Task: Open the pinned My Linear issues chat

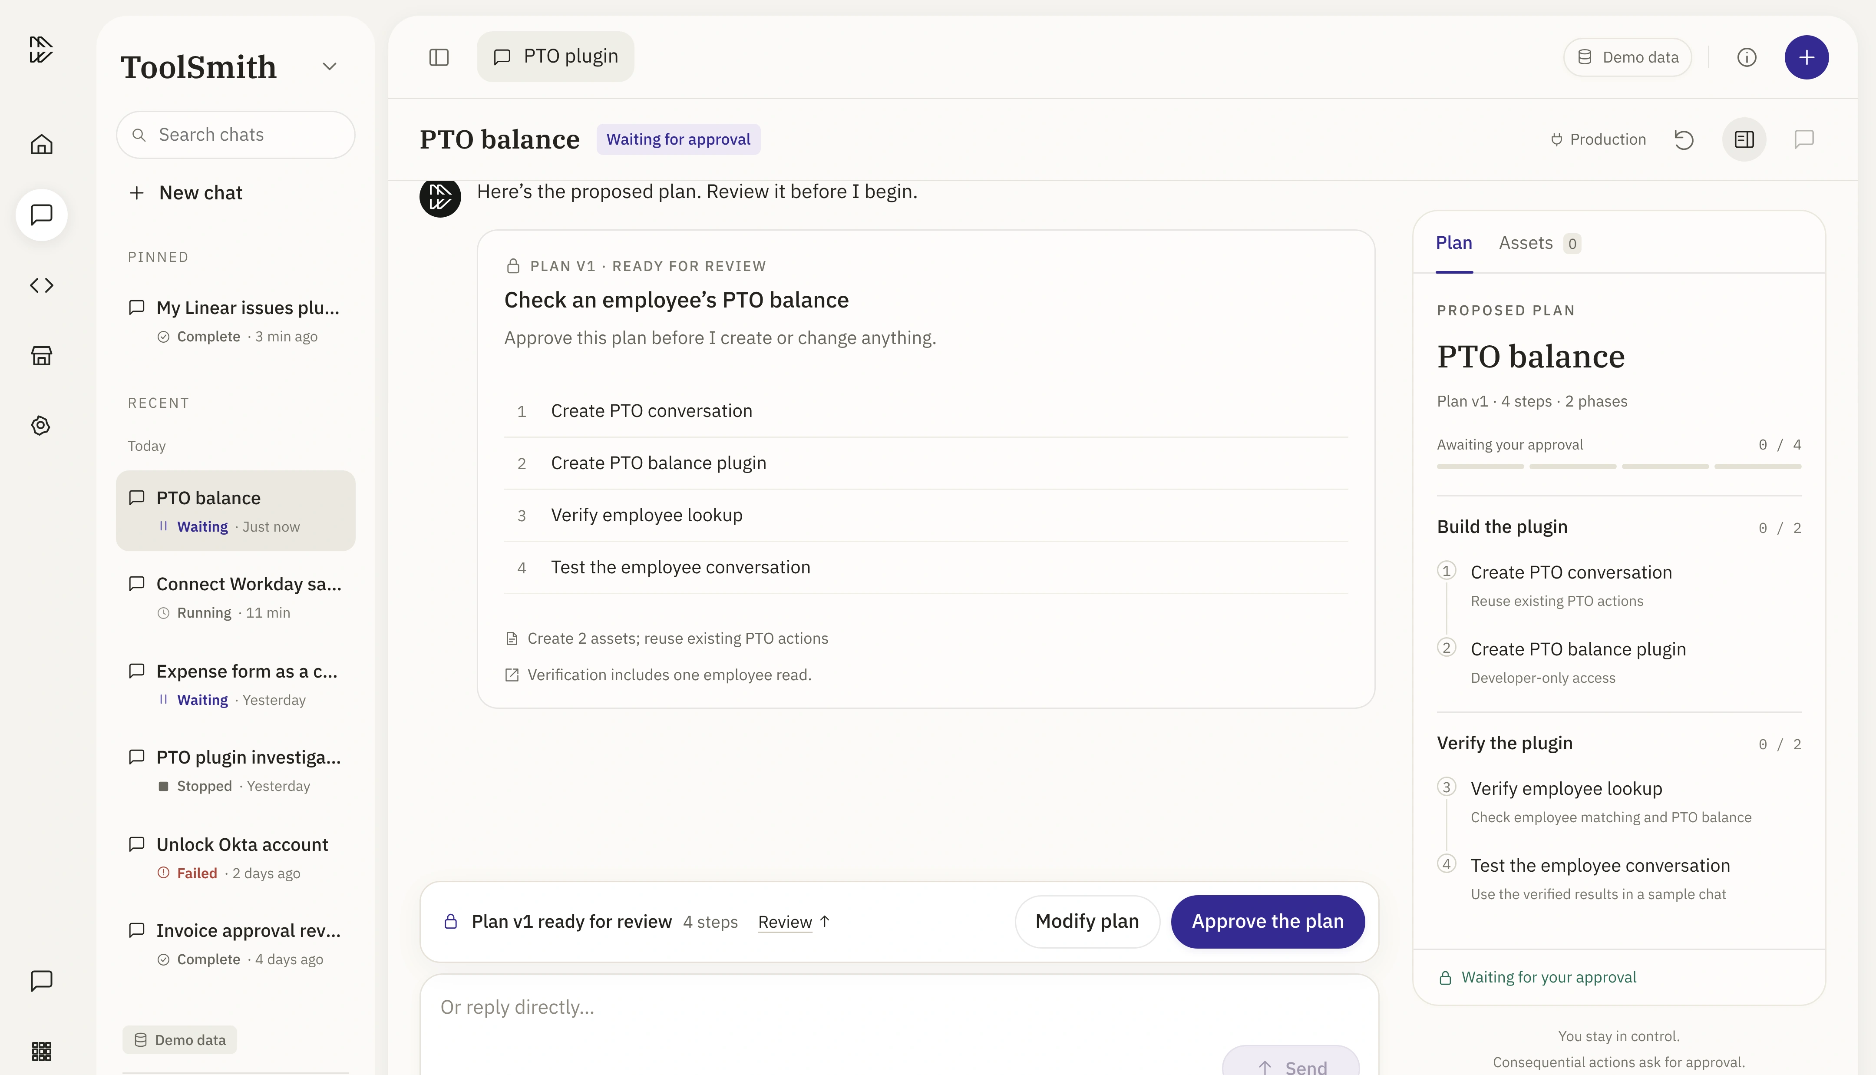Action: [x=235, y=321]
